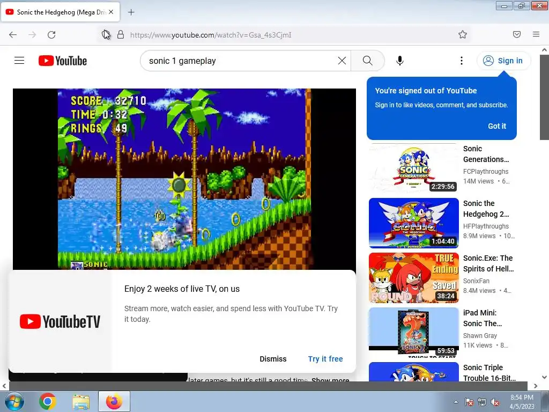Click the 'Sonic Generations...' video title
This screenshot has height=412, width=549.
[486, 154]
